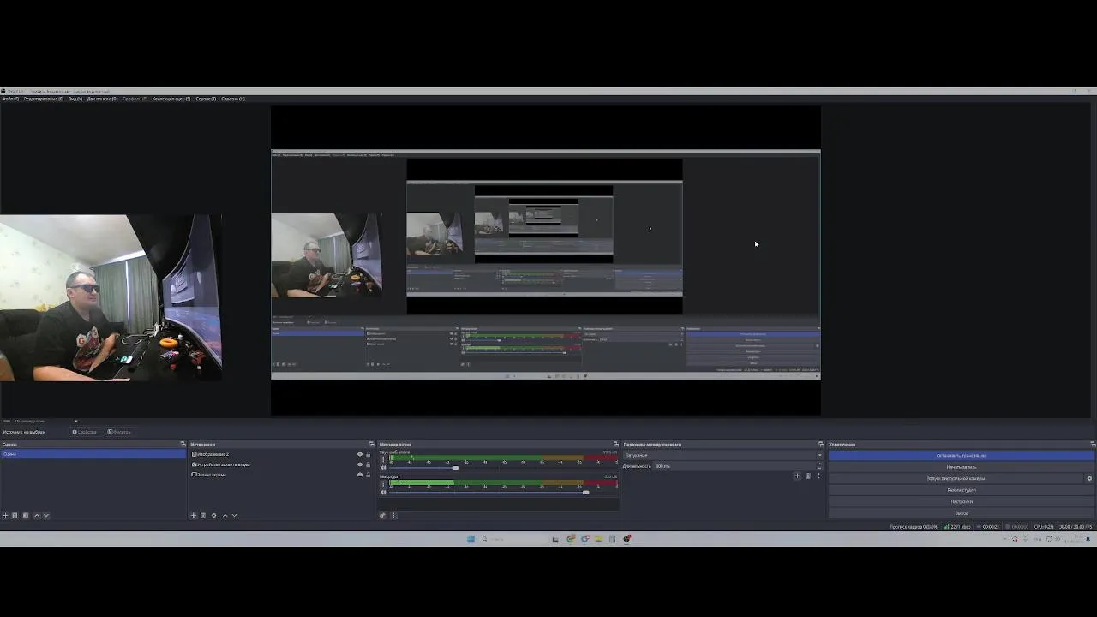Toggle visibility of Захват экрана source
1097x617 pixels.
point(360,475)
